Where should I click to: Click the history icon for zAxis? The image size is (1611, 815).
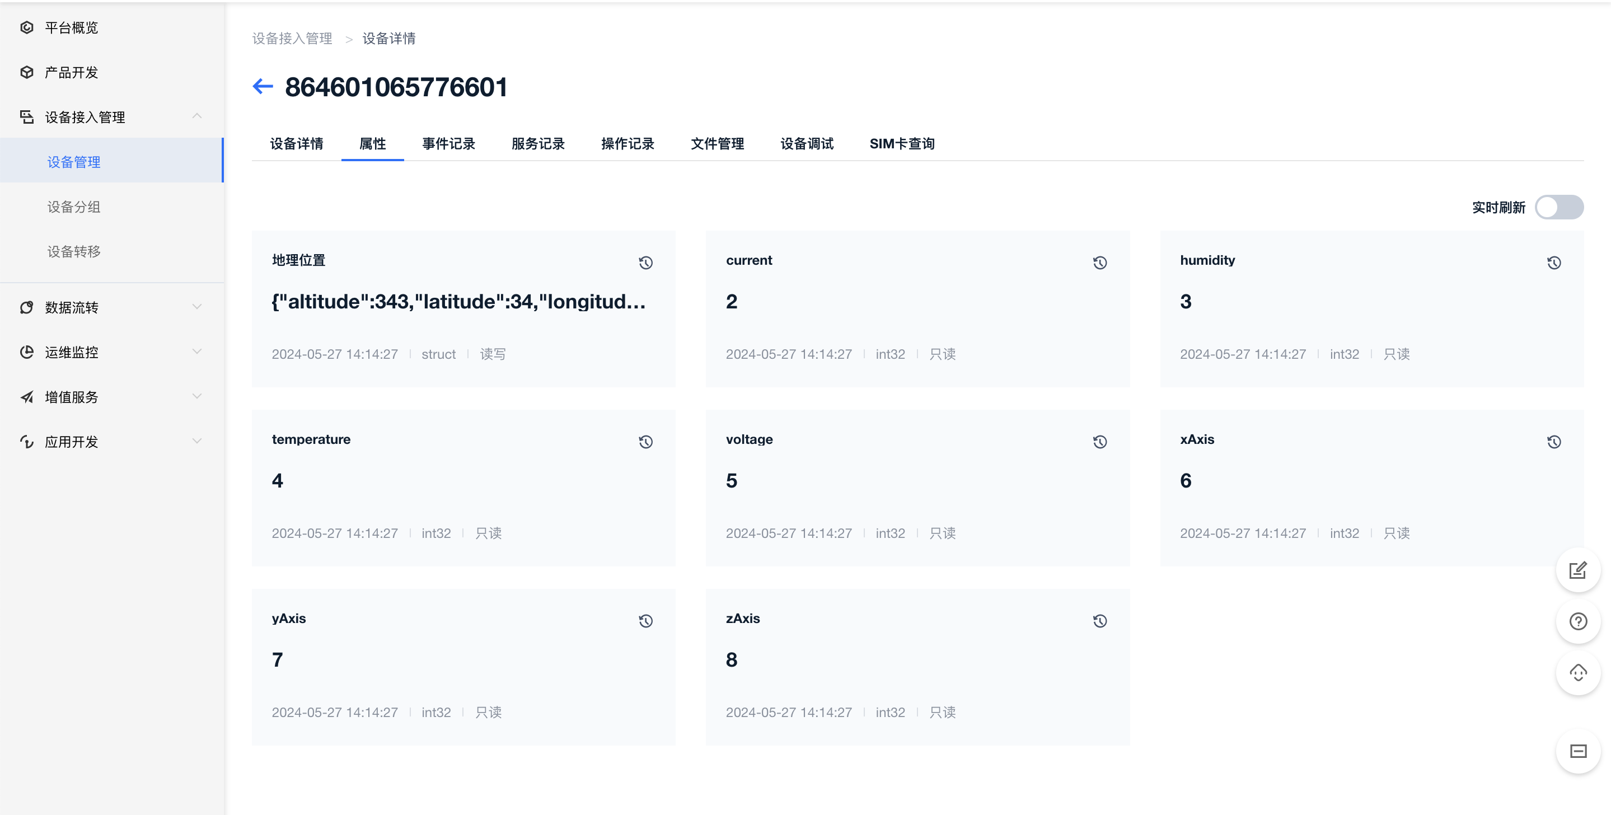[1099, 622]
